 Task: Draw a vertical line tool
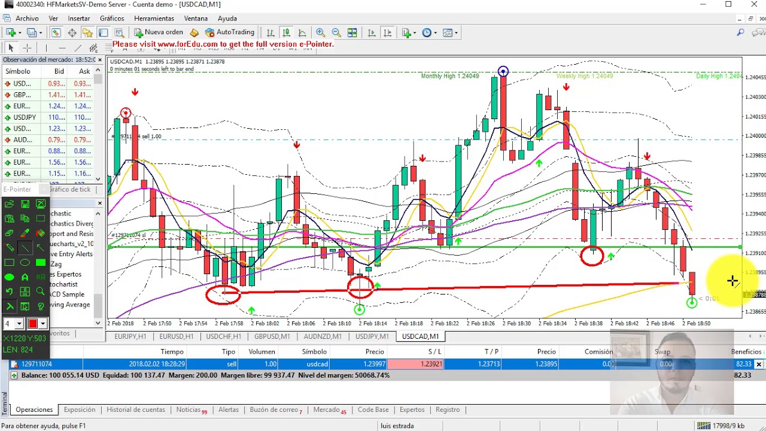46,48
